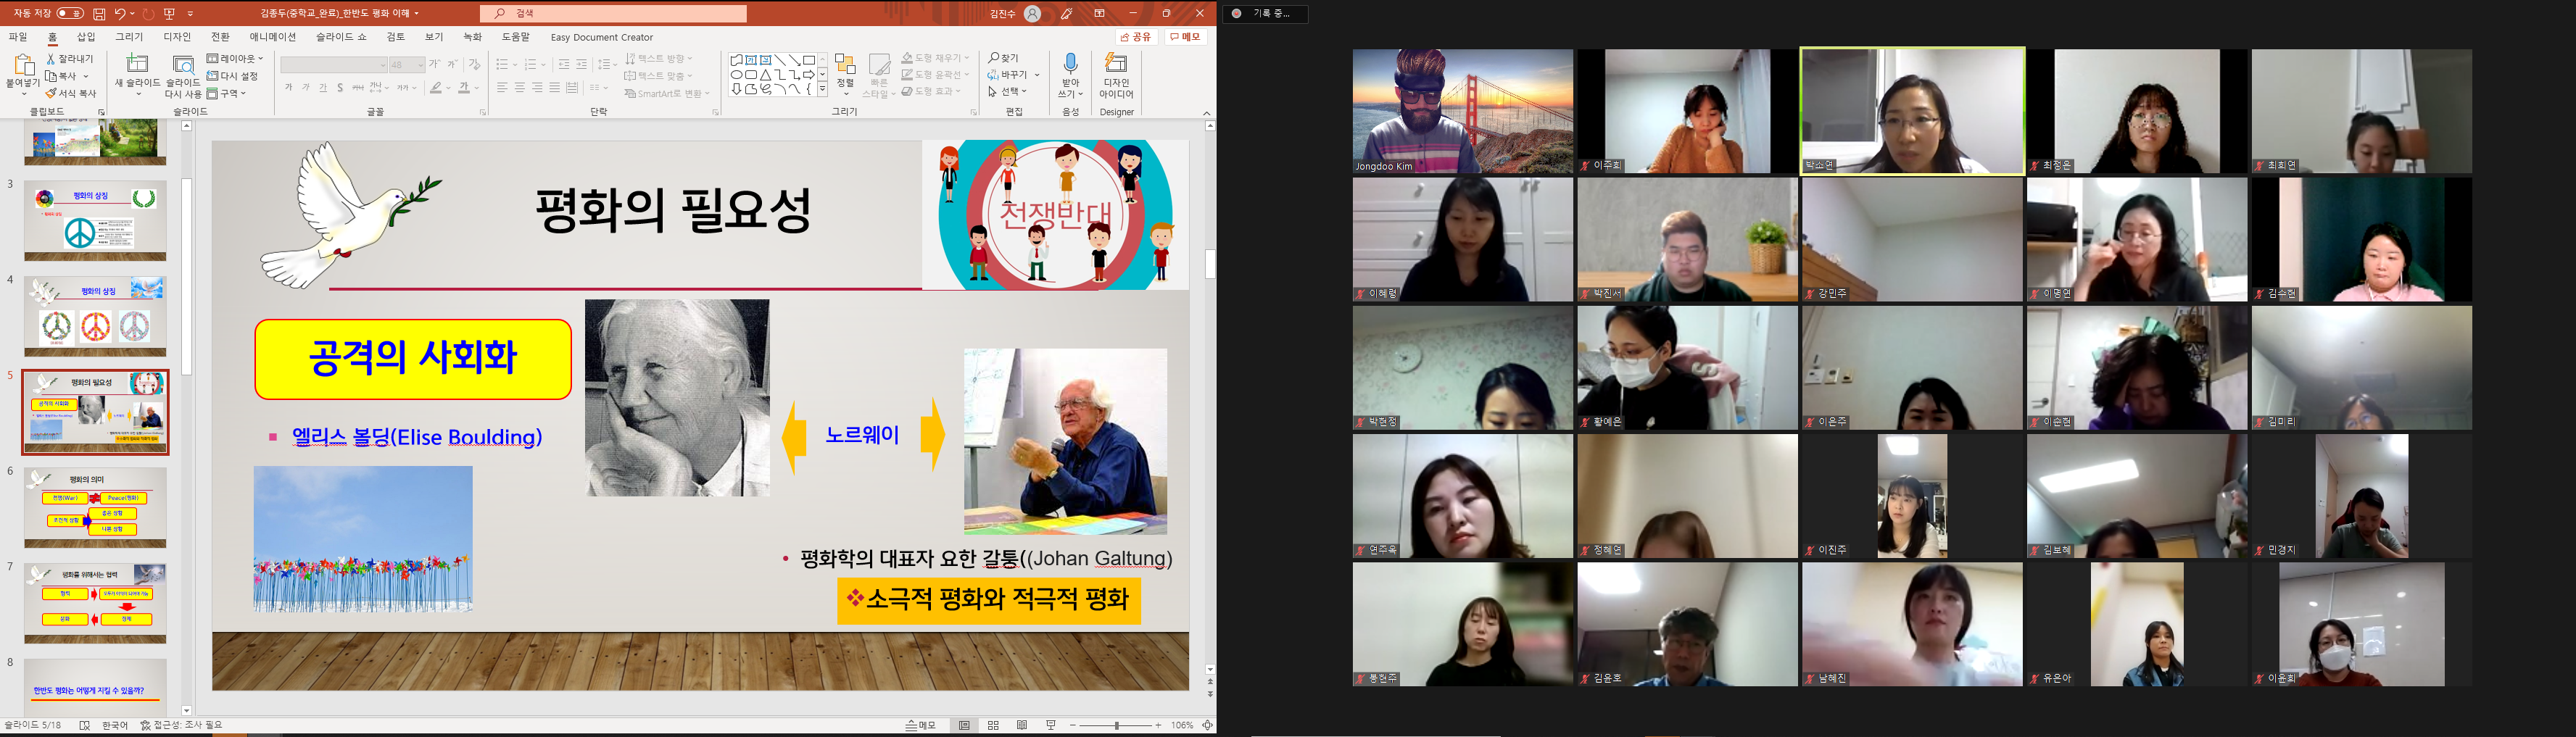The height and width of the screenshot is (737, 2576).
Task: Open ribbon display options icon
Action: click(1100, 13)
